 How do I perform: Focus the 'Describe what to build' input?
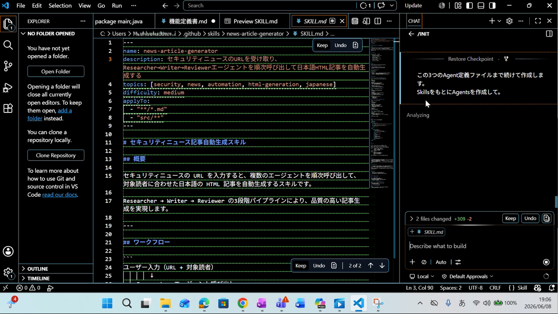click(x=479, y=246)
